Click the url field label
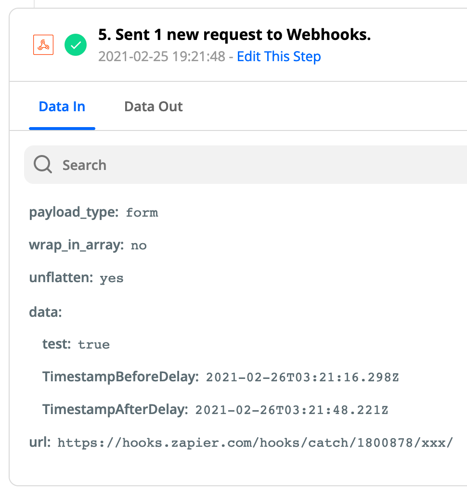The width and height of the screenshot is (467, 493). pos(40,442)
